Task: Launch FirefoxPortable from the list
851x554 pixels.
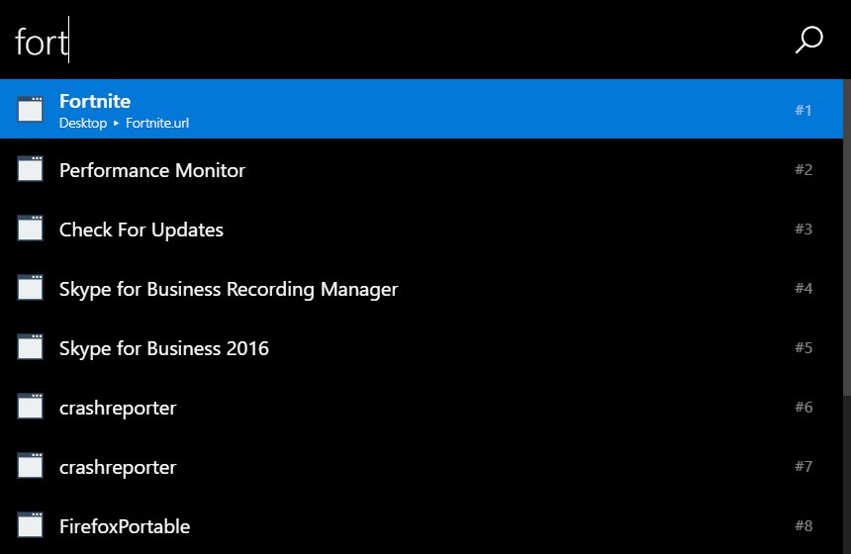Action: click(422, 524)
